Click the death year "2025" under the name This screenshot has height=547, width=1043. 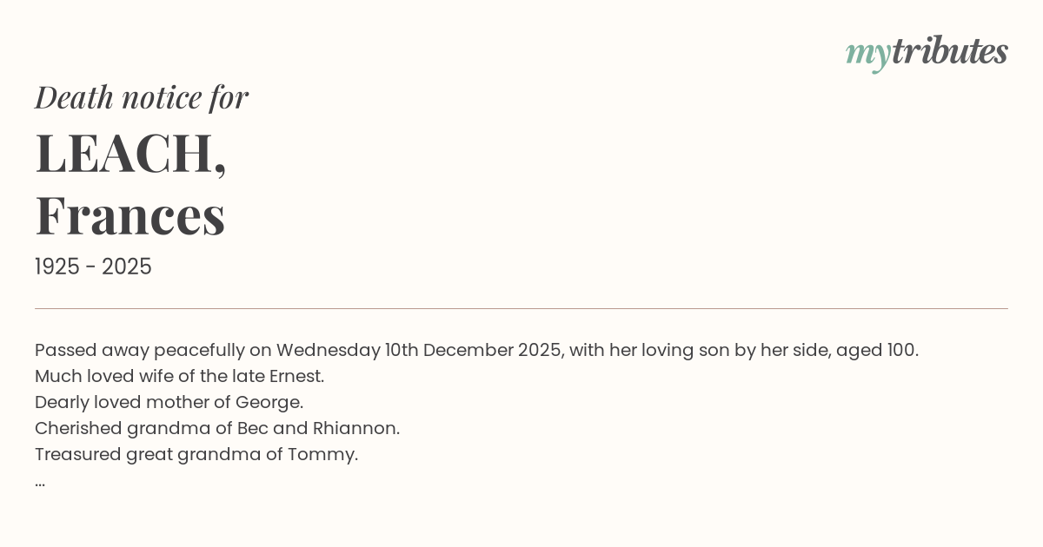point(127,267)
